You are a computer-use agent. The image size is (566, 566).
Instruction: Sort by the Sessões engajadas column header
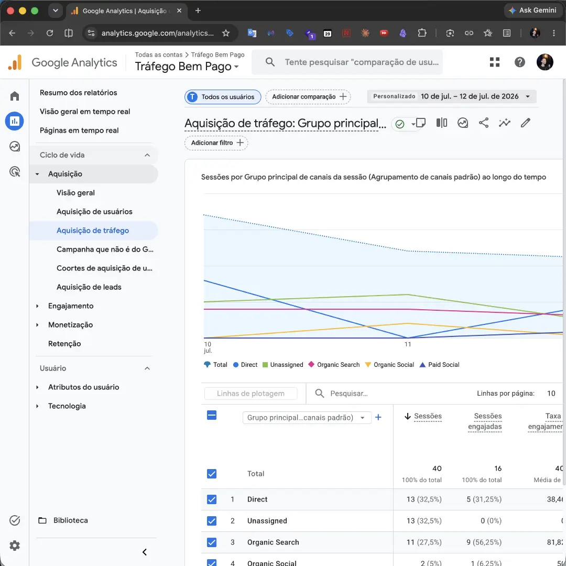pos(485,421)
